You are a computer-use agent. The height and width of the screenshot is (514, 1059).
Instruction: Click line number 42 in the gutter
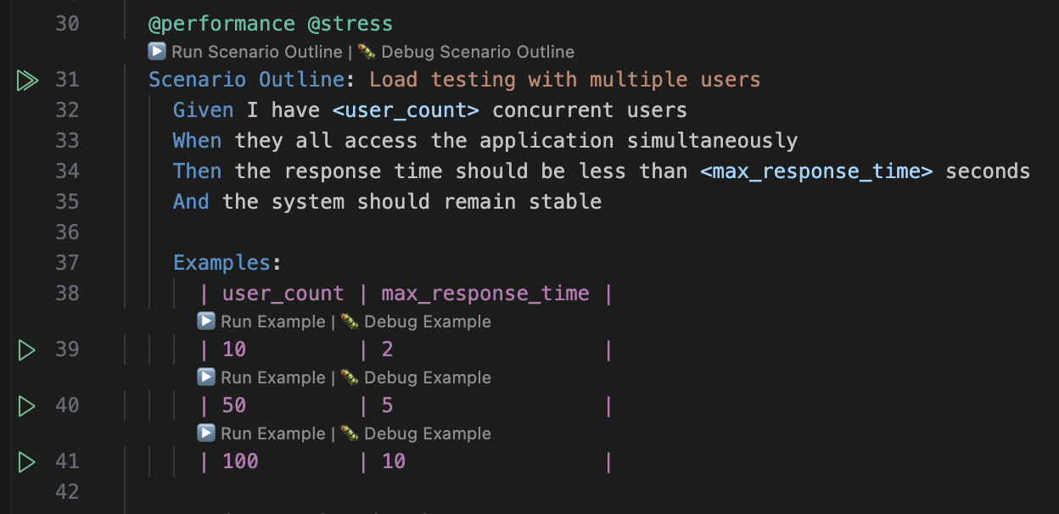pos(67,492)
